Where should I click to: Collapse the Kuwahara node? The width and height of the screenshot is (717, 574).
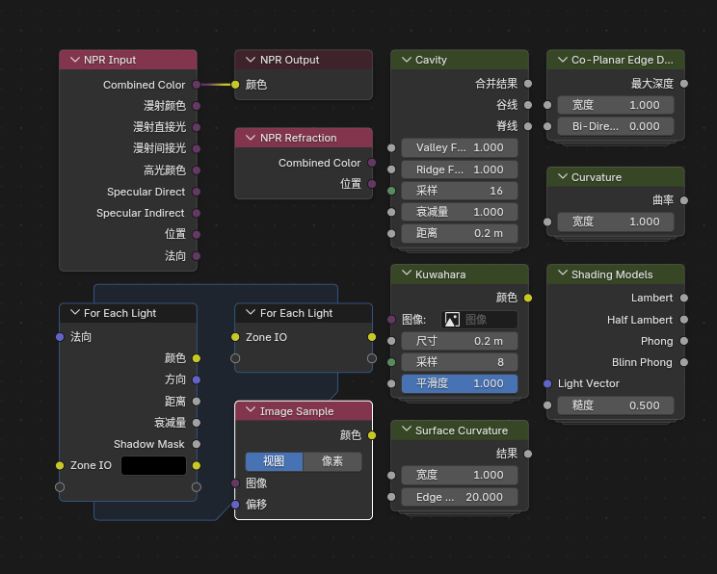pyautogui.click(x=406, y=274)
